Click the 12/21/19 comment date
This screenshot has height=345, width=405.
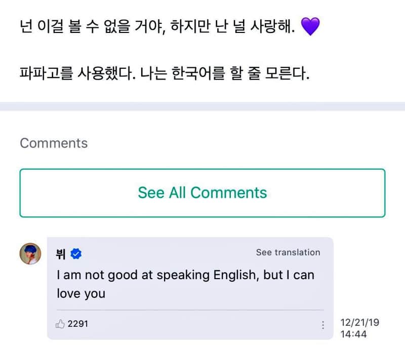[360, 323]
